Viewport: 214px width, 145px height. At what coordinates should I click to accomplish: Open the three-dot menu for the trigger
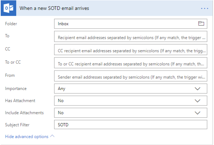click(x=204, y=8)
